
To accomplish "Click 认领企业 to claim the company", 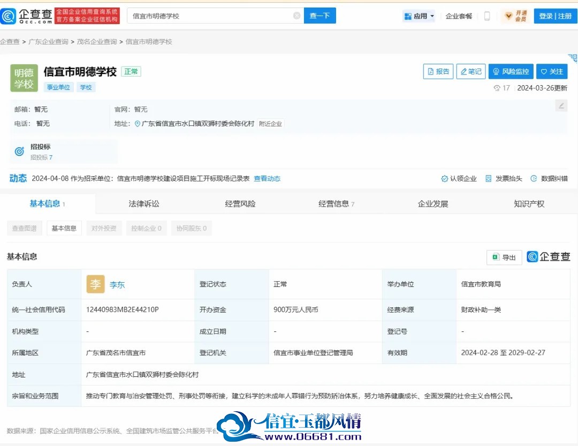I will click(459, 178).
